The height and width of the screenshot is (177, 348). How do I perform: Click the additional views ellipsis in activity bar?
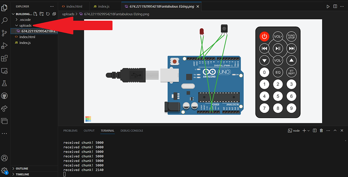pyautogui.click(x=4, y=134)
